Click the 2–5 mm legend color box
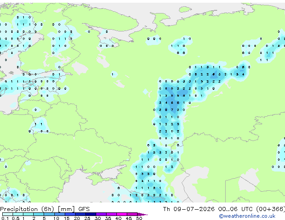Image resolution: width=285 pixels, height=220 pixels. (x=39, y=214)
